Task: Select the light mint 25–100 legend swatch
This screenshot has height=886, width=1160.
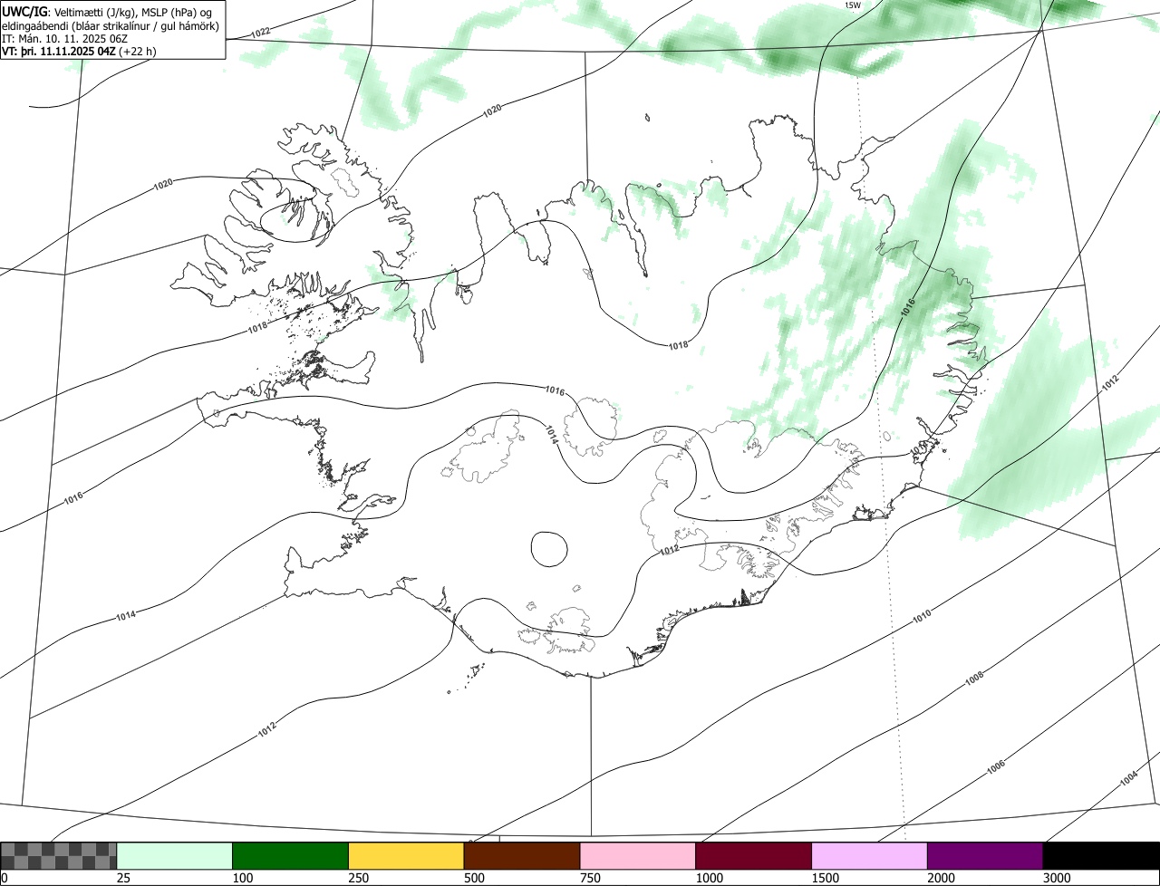Action: point(175,855)
